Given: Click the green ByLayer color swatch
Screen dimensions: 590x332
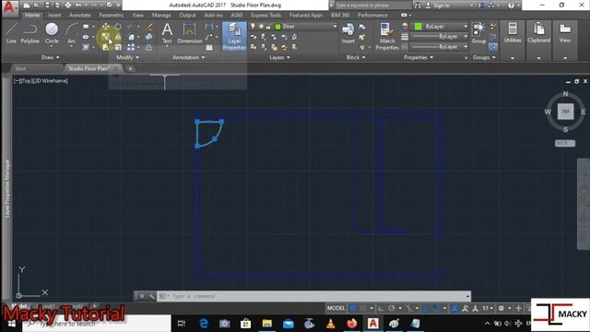Looking at the screenshot, I should (418, 27).
